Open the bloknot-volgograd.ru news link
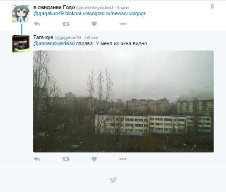The height and width of the screenshot is (192, 226). pyautogui.click(x=108, y=14)
